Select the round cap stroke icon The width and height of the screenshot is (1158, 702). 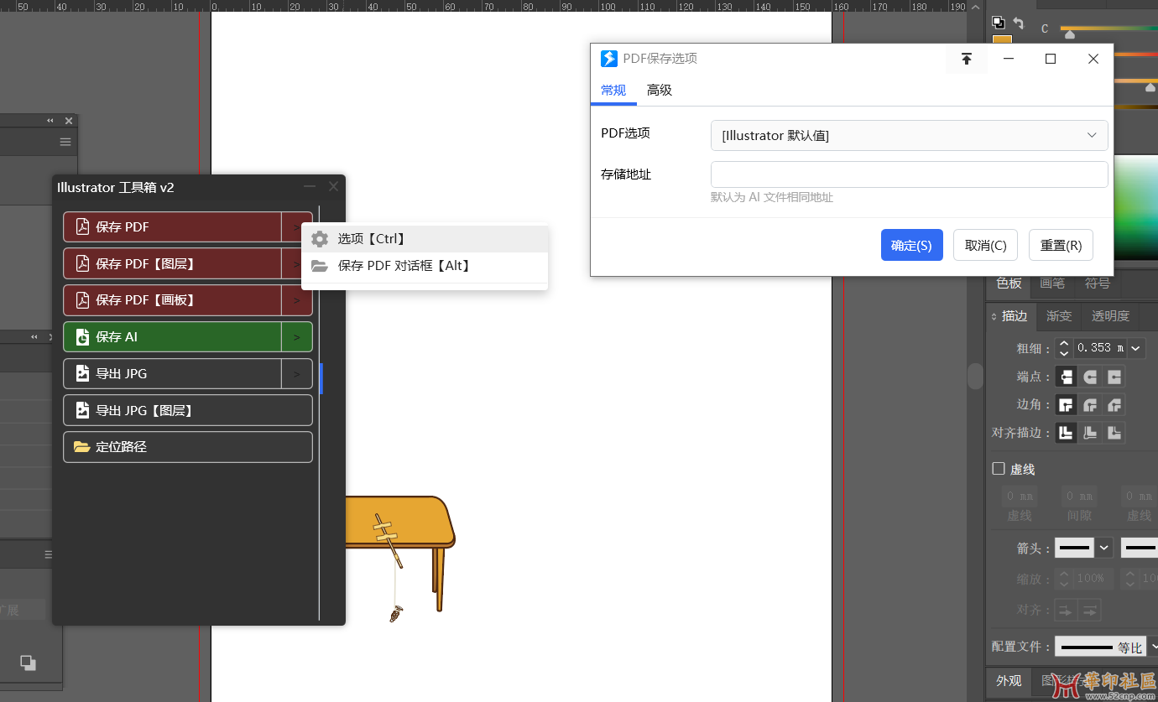tap(1090, 377)
